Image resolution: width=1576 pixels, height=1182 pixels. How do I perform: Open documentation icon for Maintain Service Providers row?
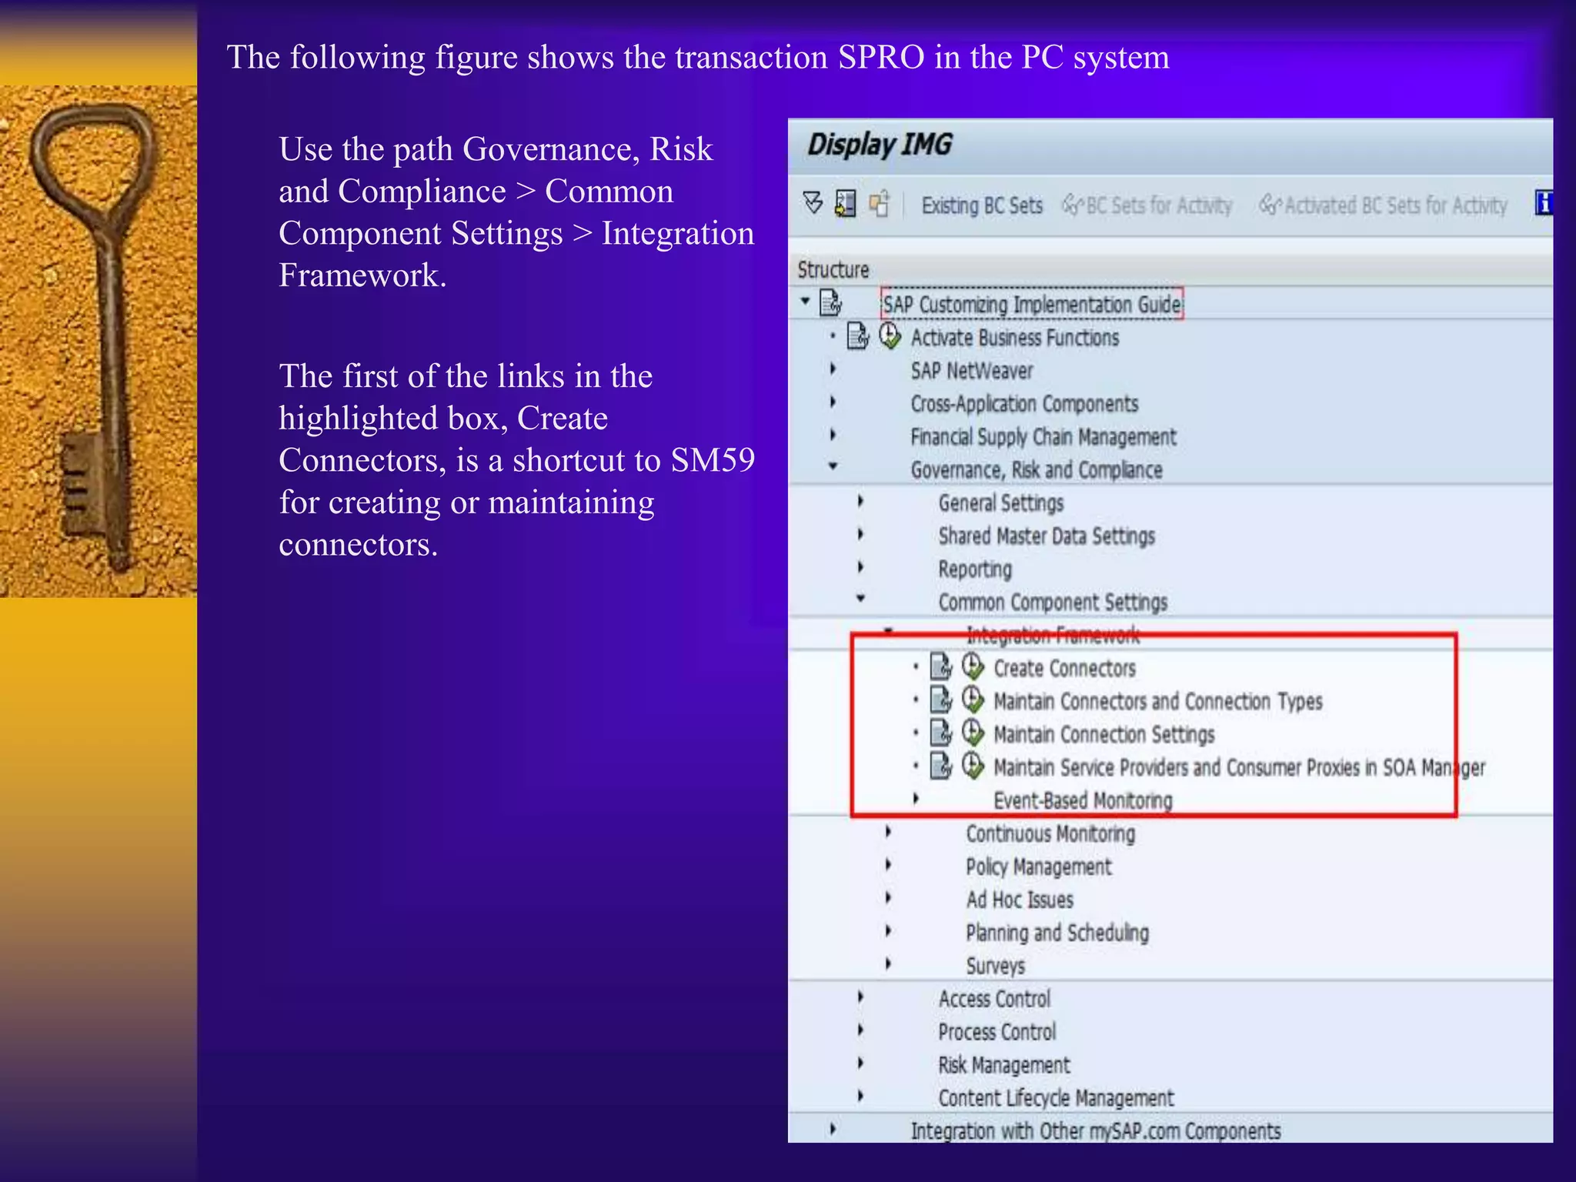[941, 766]
